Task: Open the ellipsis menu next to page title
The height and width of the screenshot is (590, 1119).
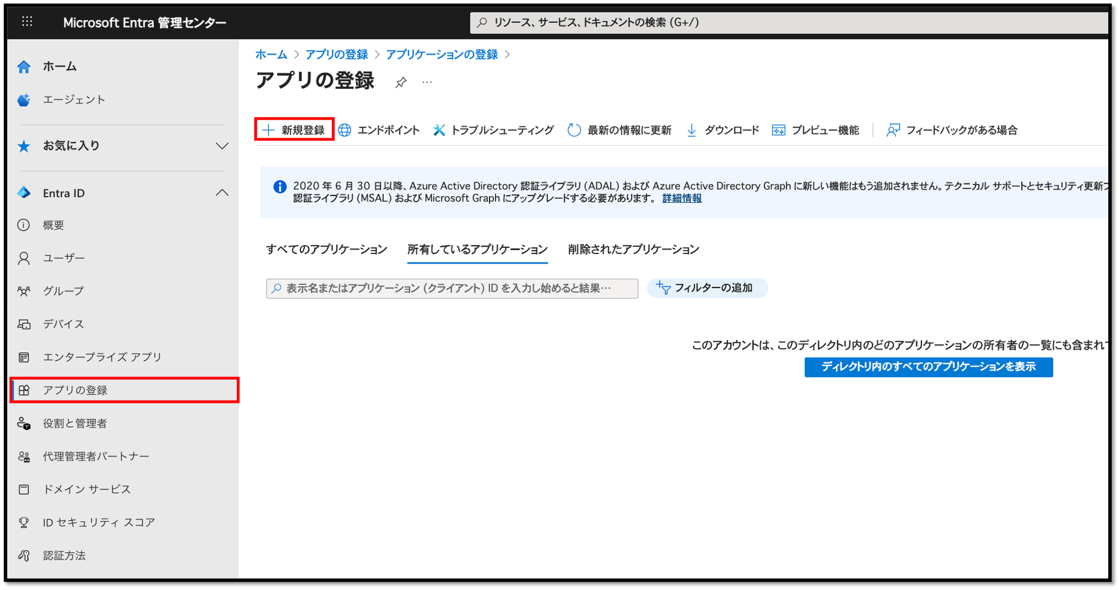Action: coord(427,82)
